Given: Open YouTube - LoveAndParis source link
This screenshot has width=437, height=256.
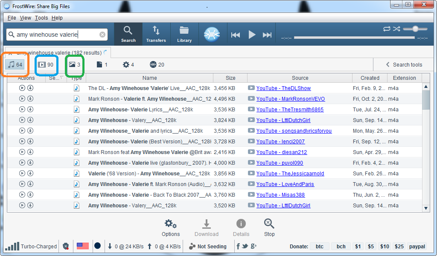Looking at the screenshot, I should (x=285, y=184).
